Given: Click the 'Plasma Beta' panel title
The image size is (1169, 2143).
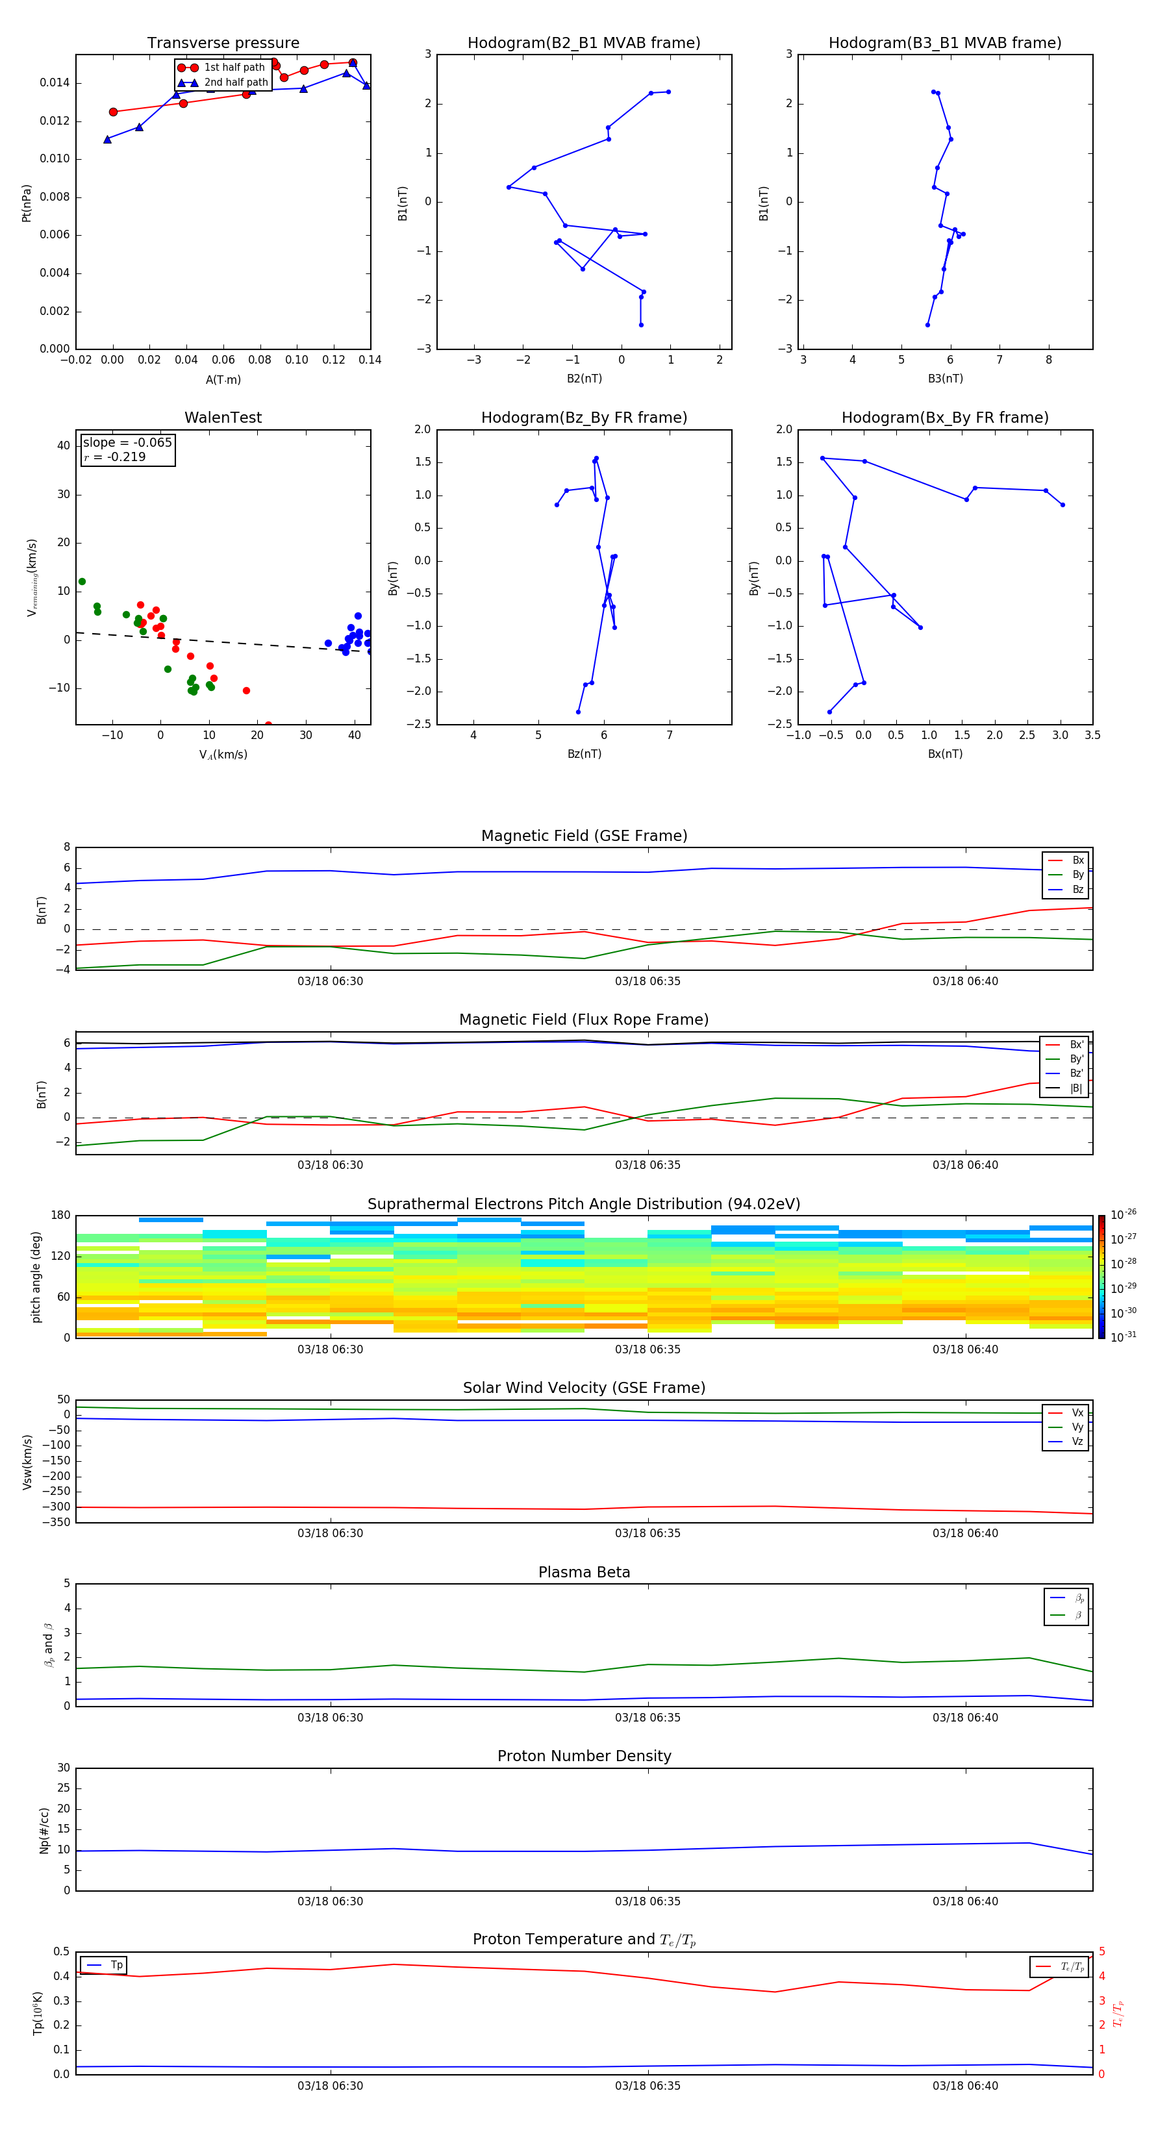Looking at the screenshot, I should [584, 1573].
